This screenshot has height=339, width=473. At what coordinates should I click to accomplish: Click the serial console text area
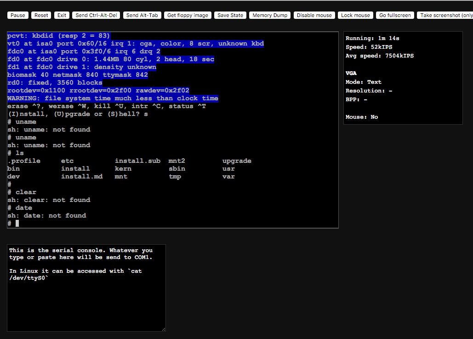[x=86, y=287]
